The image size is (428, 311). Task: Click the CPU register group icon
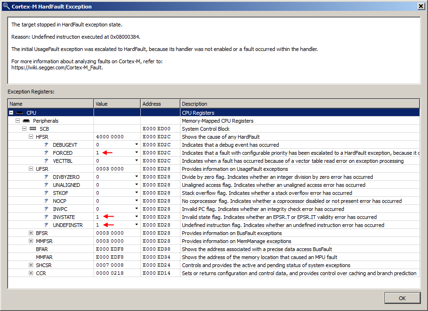pyautogui.click(x=18, y=112)
